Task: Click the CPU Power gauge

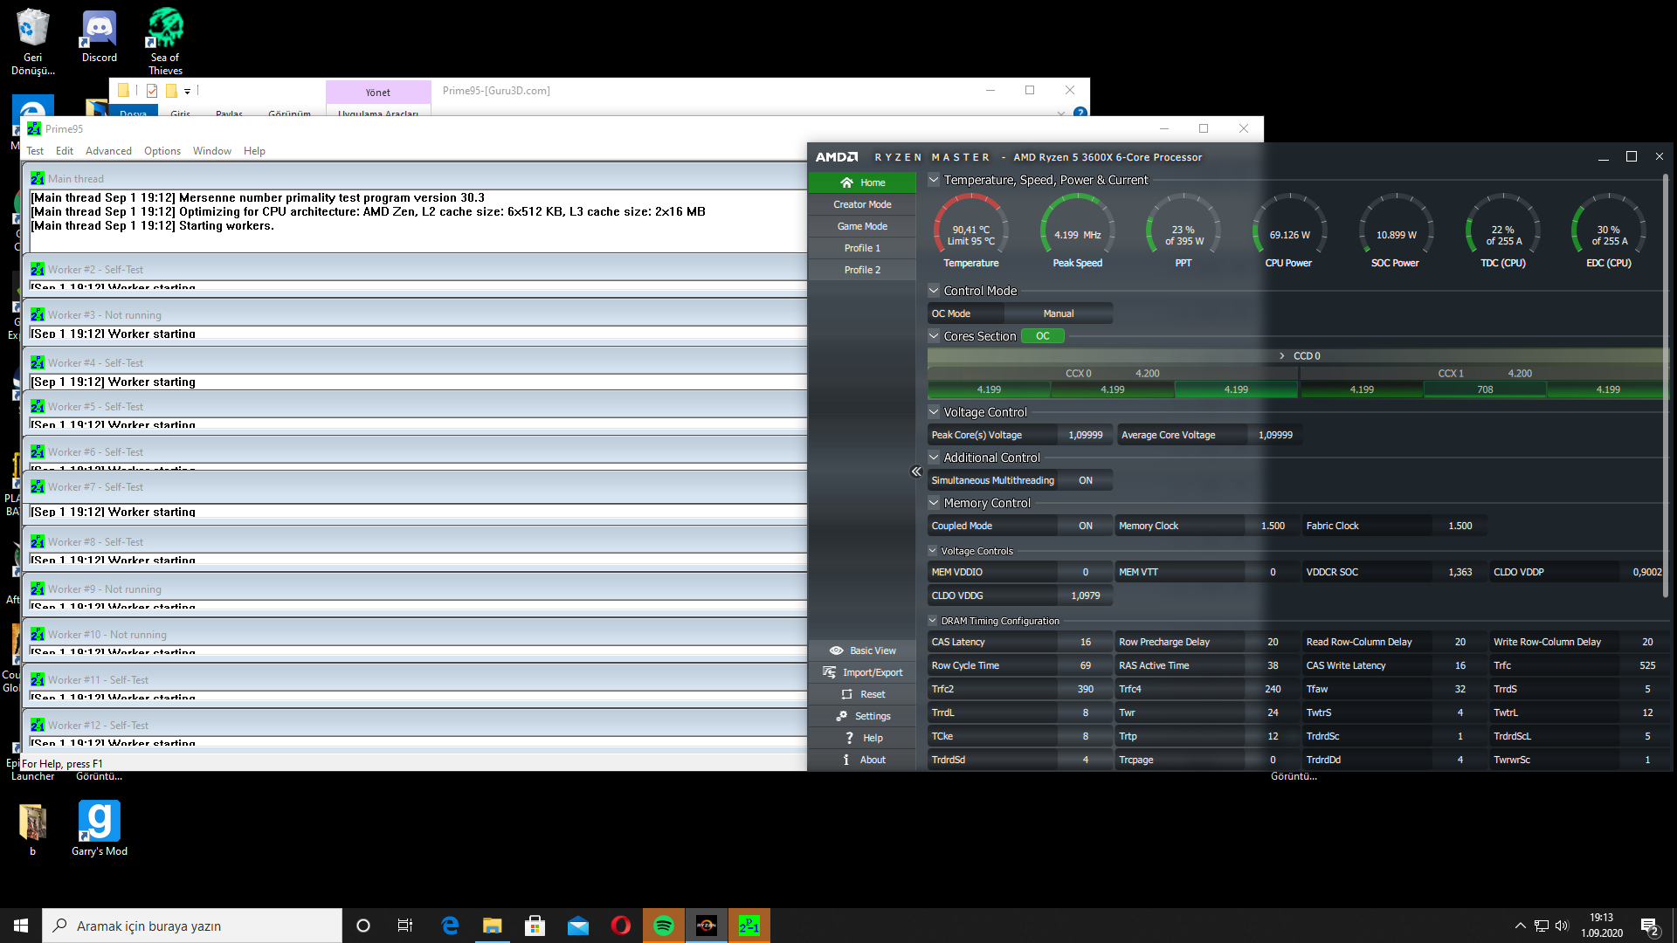Action: [1289, 231]
